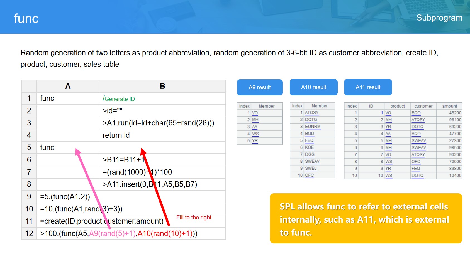The width and height of the screenshot is (470, 264).
Task: Select column header A in the grid
Action: tap(68, 86)
